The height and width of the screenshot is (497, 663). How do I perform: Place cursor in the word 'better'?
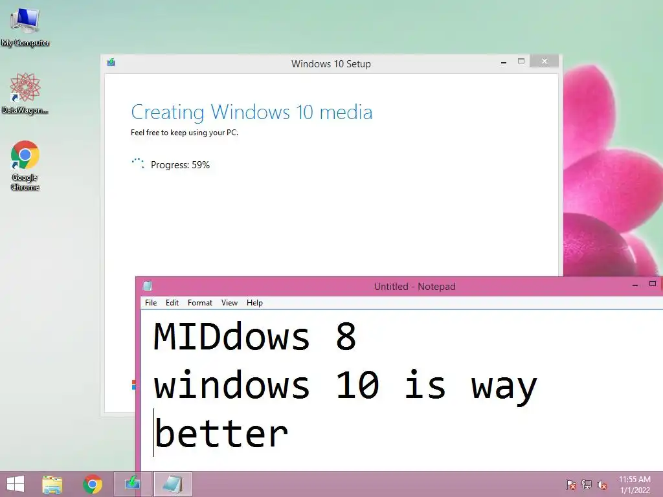pyautogui.click(x=221, y=433)
